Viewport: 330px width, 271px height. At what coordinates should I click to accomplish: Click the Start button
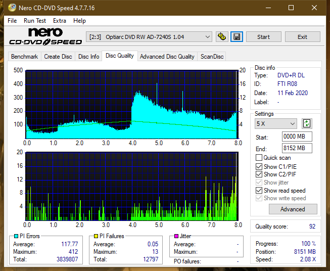point(263,37)
